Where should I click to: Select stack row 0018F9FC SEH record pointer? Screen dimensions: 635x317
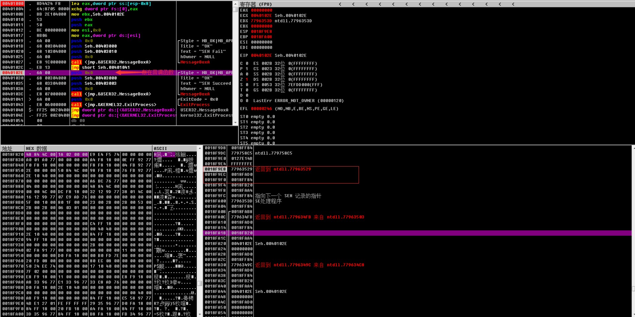point(417,196)
